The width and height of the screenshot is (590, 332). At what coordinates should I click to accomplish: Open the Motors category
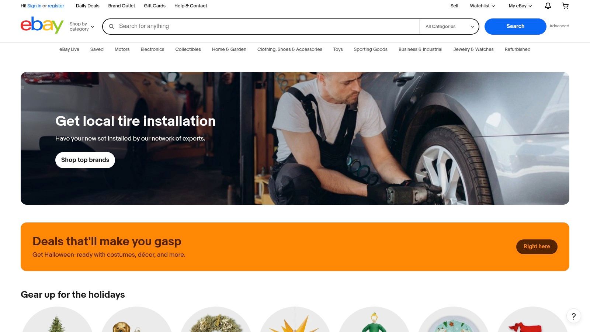(x=122, y=49)
